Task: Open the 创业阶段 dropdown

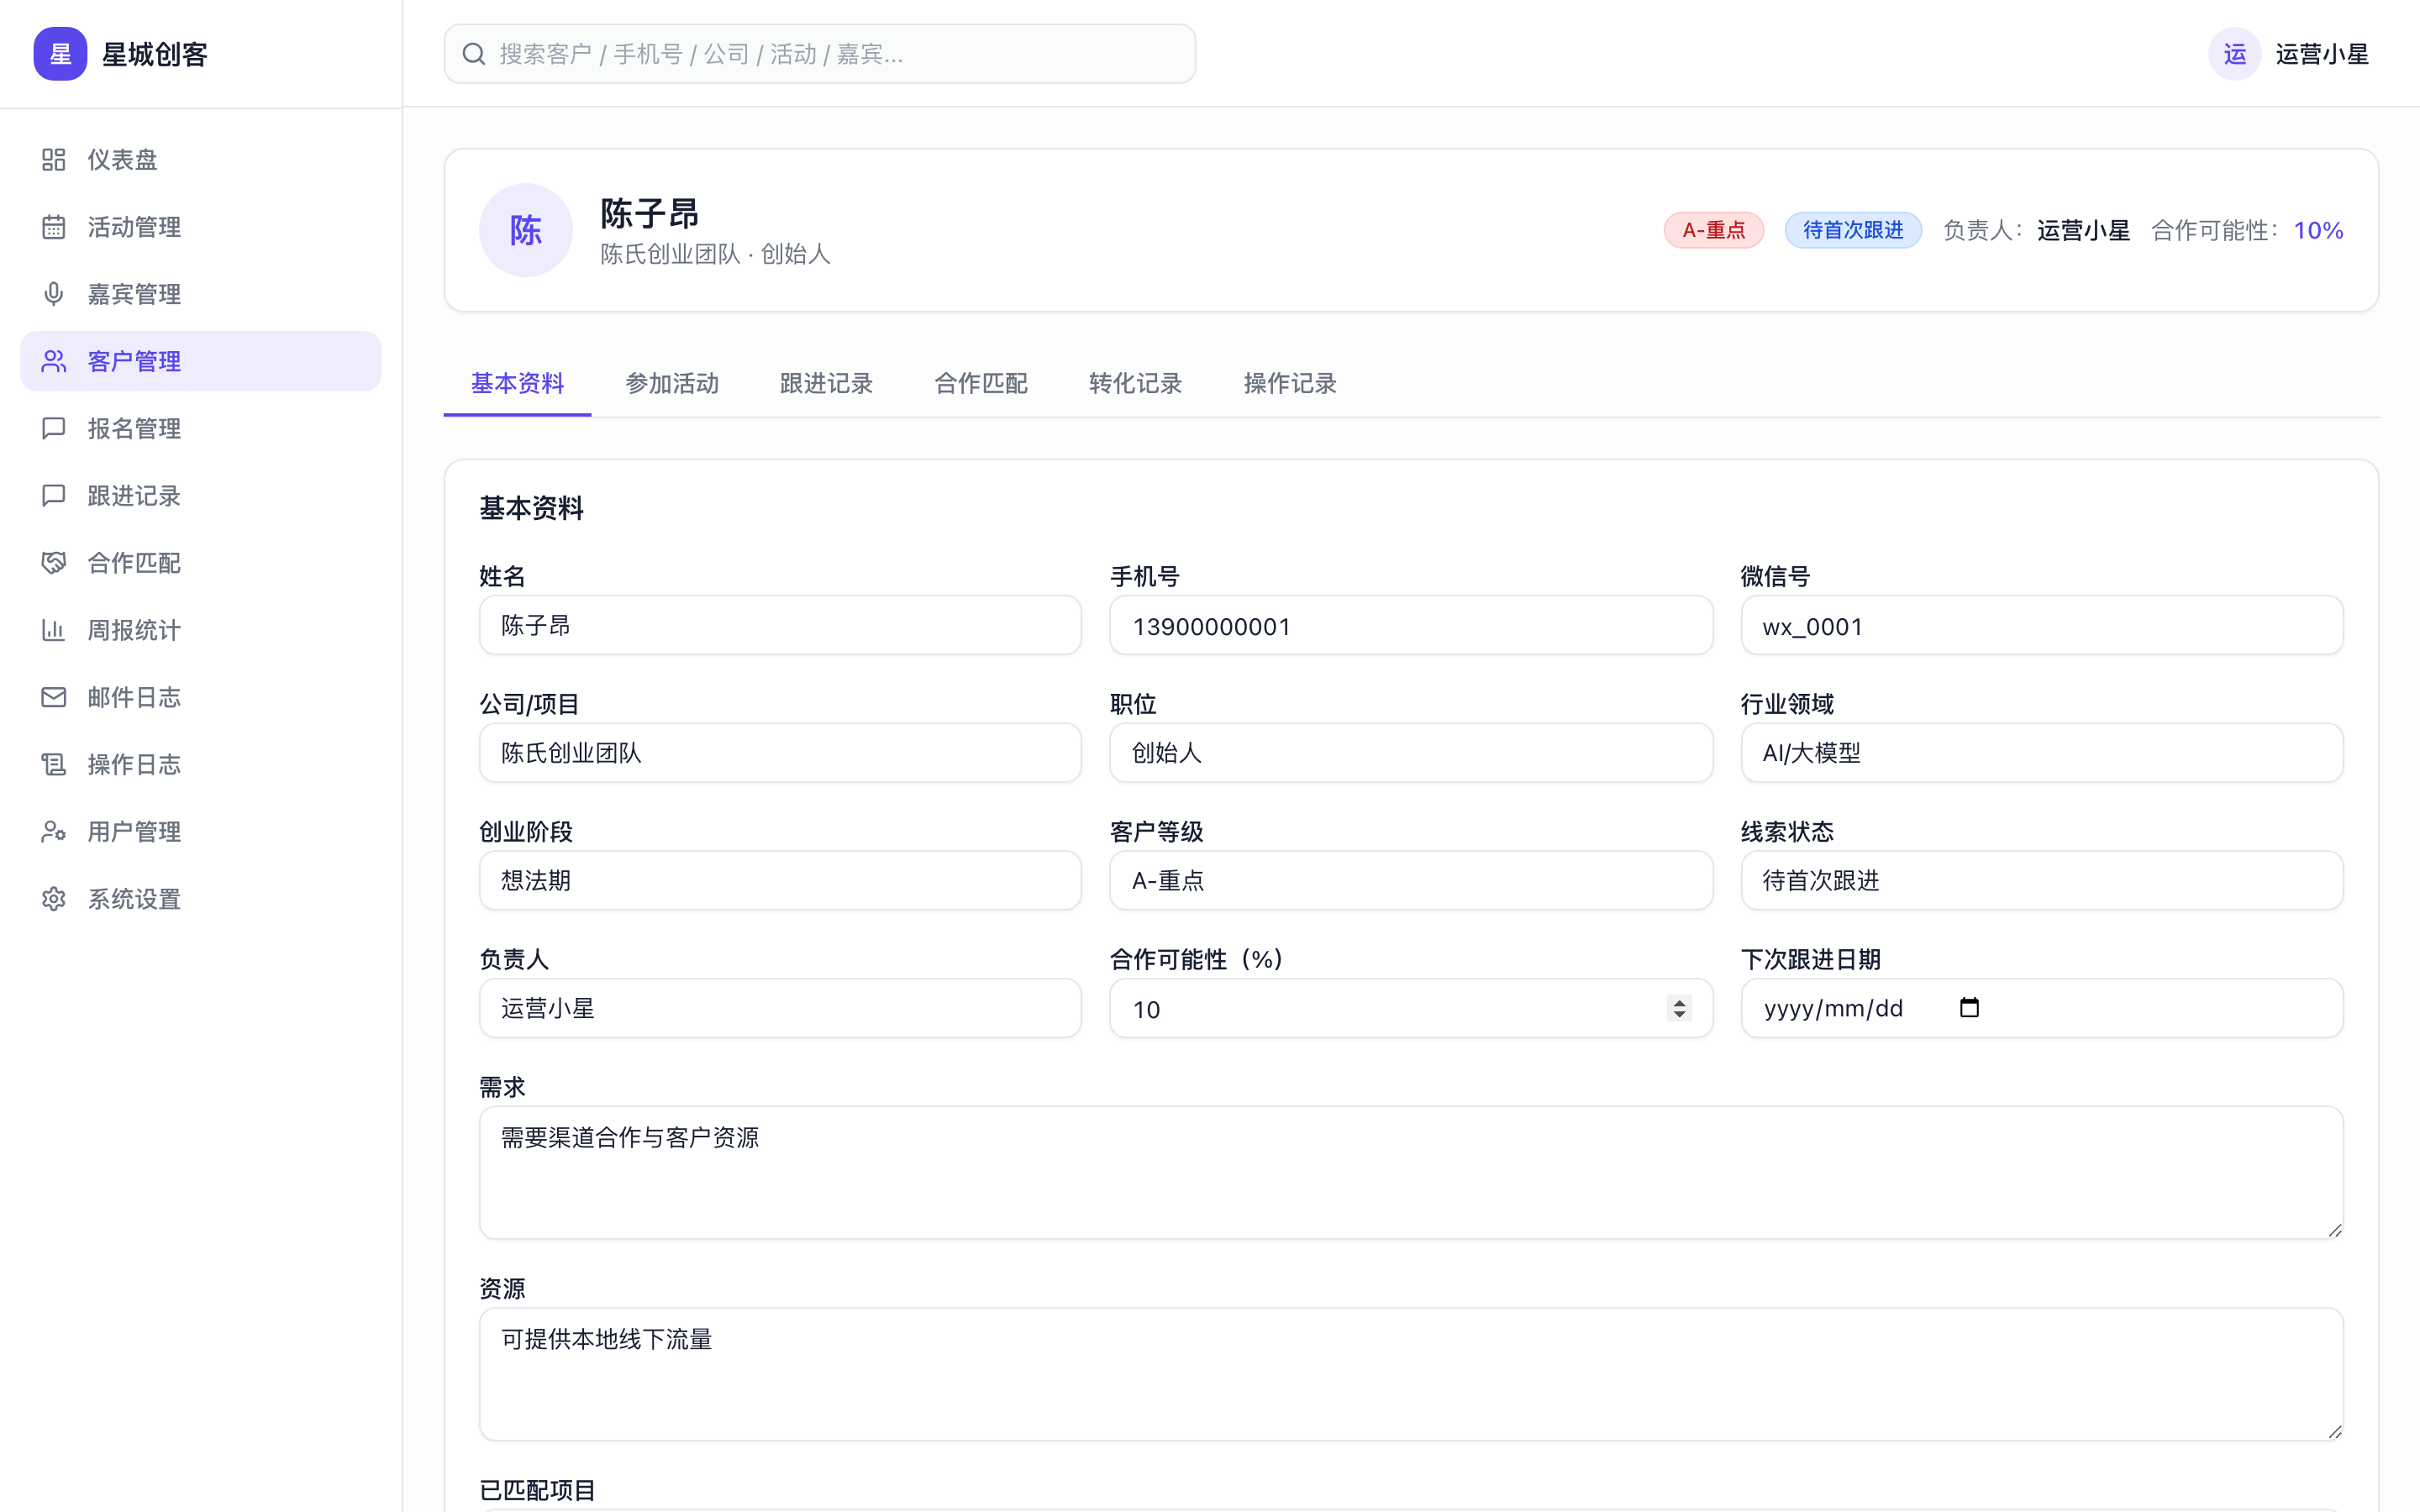Action: pos(780,881)
